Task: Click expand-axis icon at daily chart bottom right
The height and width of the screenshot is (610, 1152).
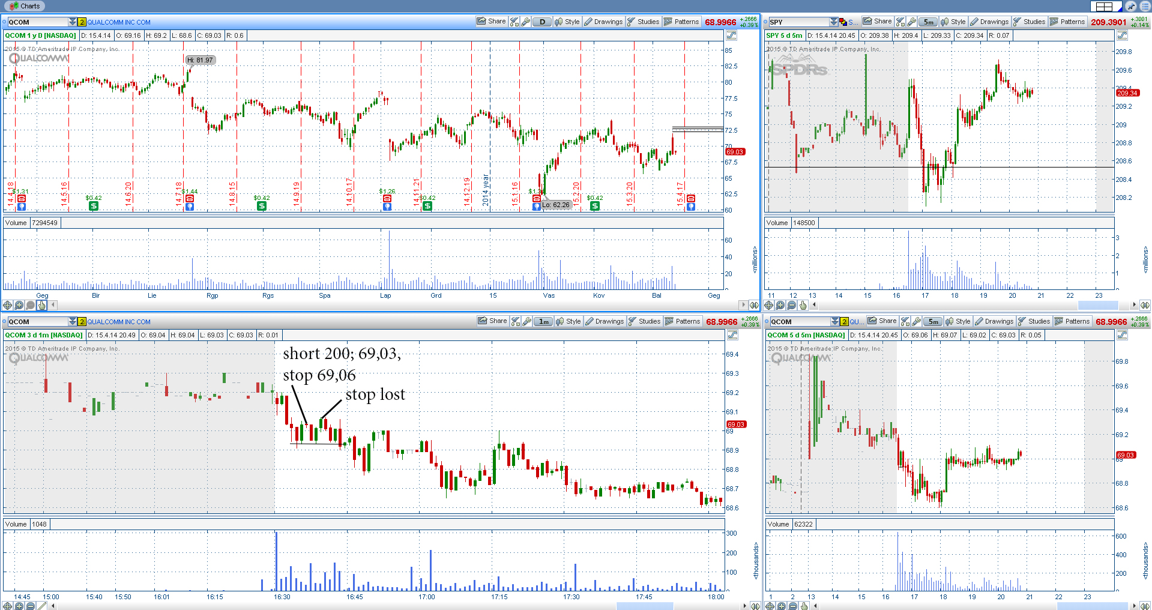Action: [x=754, y=305]
